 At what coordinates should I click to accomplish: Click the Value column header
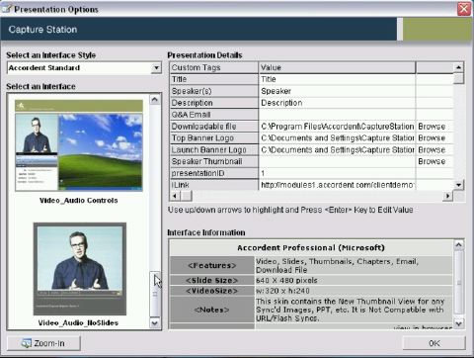(x=337, y=67)
